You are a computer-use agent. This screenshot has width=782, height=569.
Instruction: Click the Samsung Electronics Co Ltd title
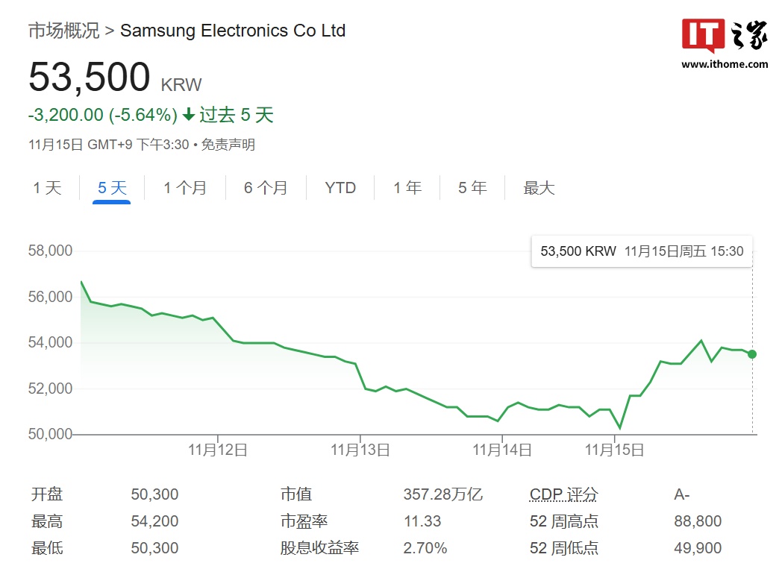233,31
